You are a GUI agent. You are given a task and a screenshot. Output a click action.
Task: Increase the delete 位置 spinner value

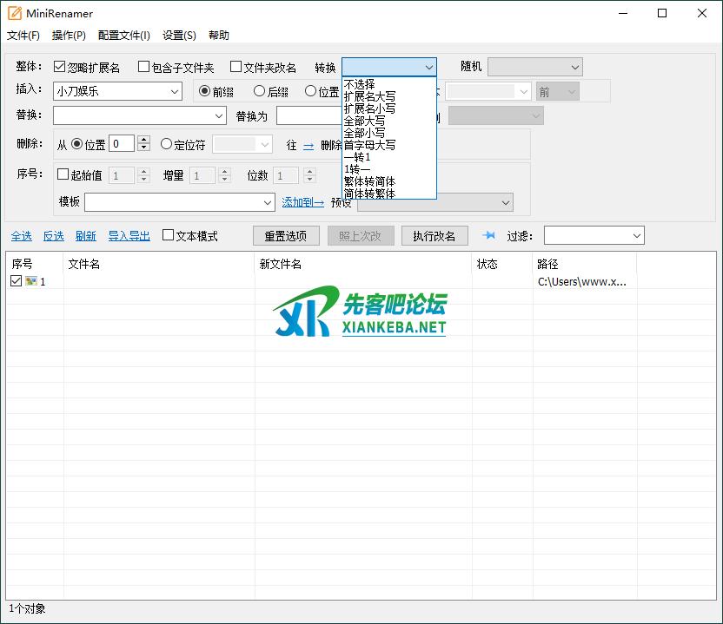[144, 140]
